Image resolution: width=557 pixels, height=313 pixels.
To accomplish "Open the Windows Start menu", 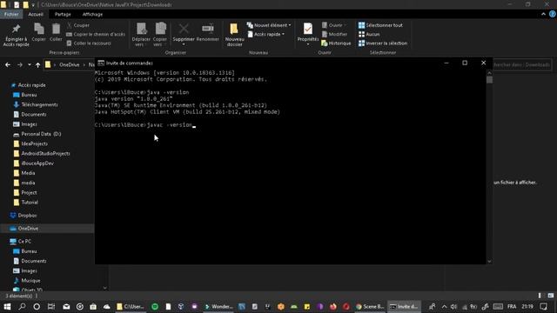I will tap(7, 307).
